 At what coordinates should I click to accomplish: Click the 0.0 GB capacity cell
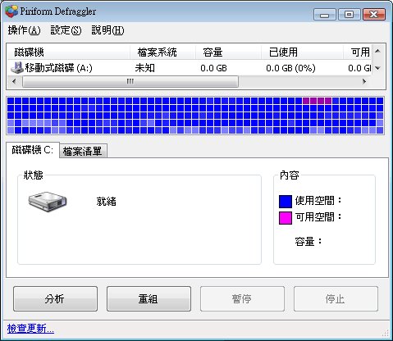pyautogui.click(x=213, y=68)
